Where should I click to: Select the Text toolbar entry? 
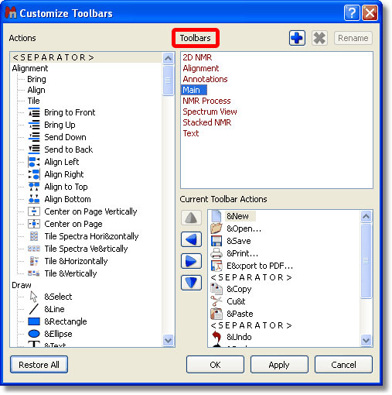coord(191,133)
